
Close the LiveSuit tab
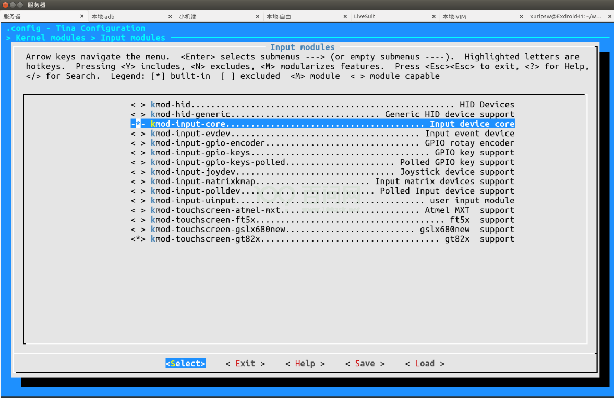(x=434, y=17)
